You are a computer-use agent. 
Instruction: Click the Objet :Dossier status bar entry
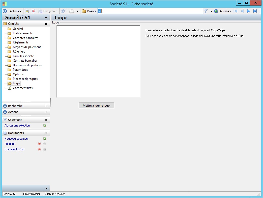tap(32, 194)
